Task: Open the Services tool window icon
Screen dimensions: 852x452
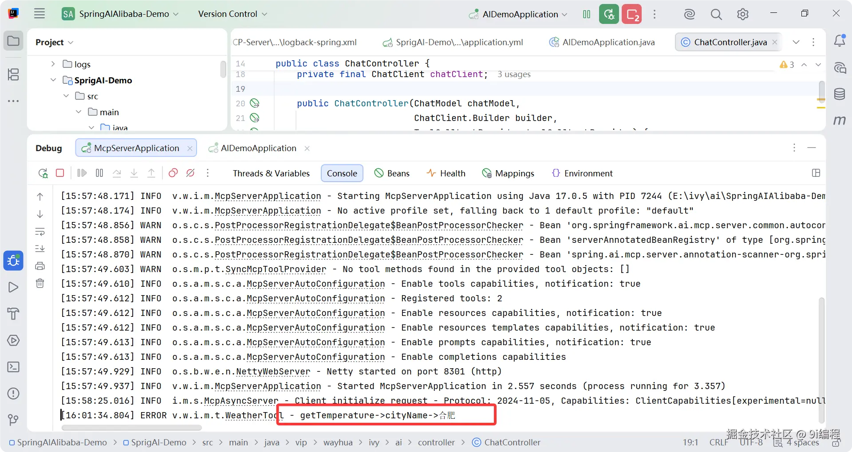Action: click(13, 340)
